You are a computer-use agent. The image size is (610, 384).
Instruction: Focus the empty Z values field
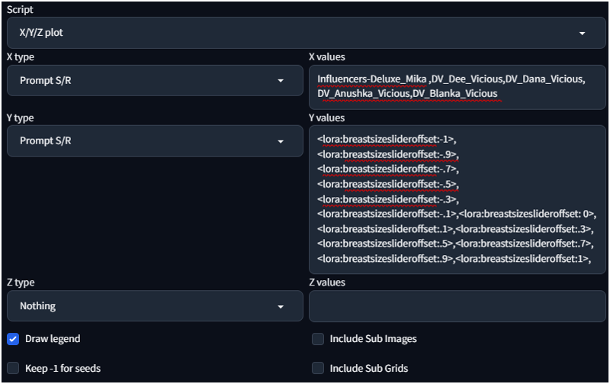point(457,306)
